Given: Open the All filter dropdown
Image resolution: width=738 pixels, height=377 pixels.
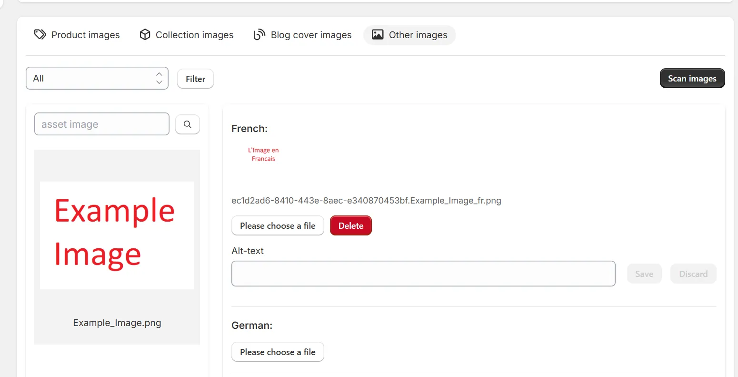Looking at the screenshot, I should [97, 78].
